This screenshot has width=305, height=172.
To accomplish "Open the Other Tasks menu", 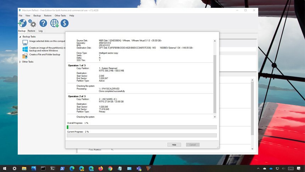I will (x=60, y=16).
